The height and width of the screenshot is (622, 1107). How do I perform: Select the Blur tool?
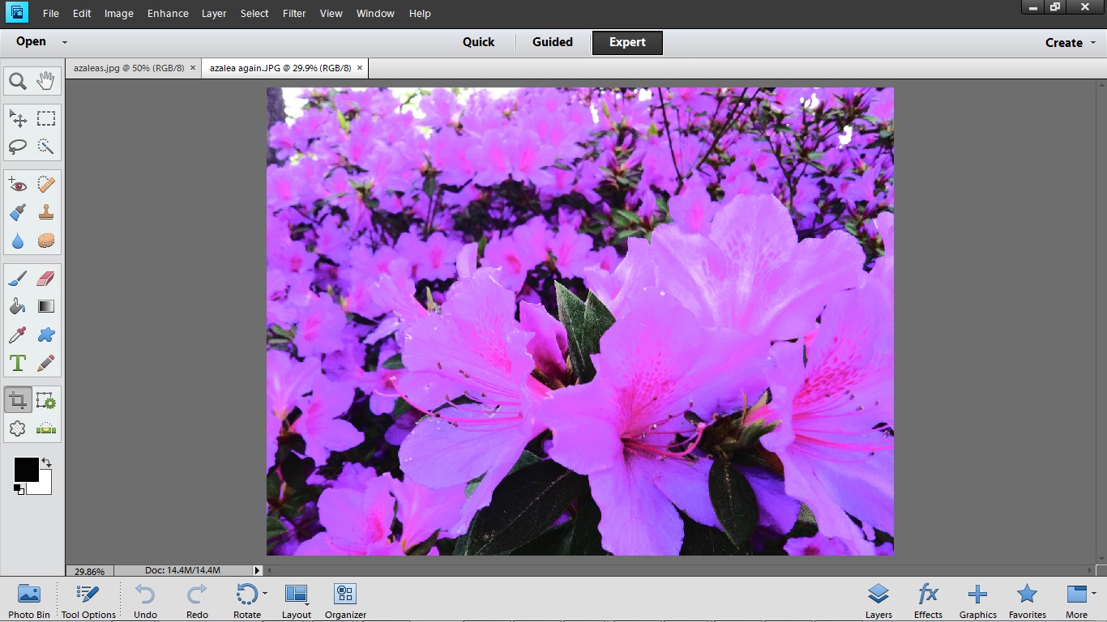click(x=18, y=241)
